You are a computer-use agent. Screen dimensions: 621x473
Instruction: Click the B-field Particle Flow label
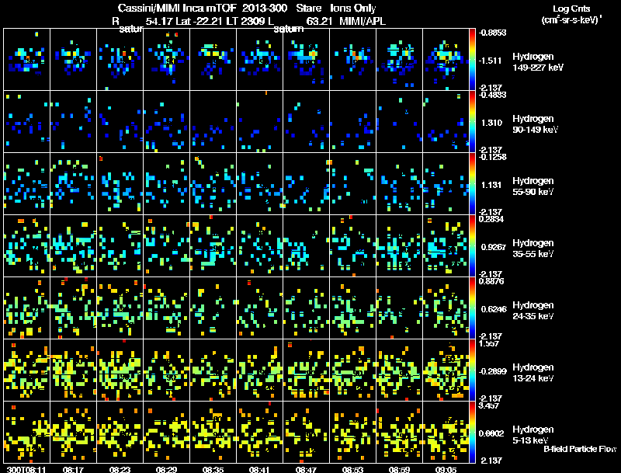[x=580, y=449]
